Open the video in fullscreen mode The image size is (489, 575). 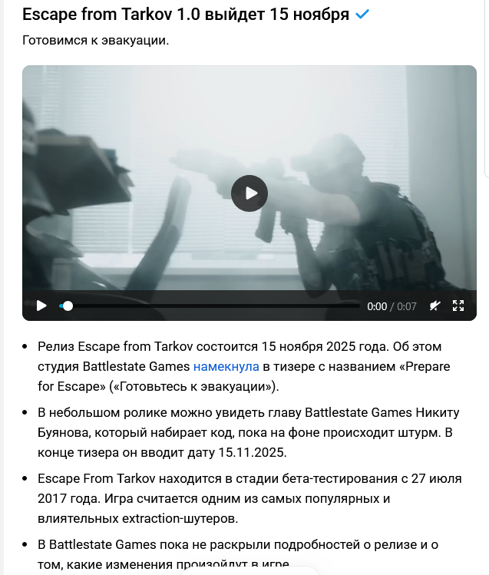458,306
